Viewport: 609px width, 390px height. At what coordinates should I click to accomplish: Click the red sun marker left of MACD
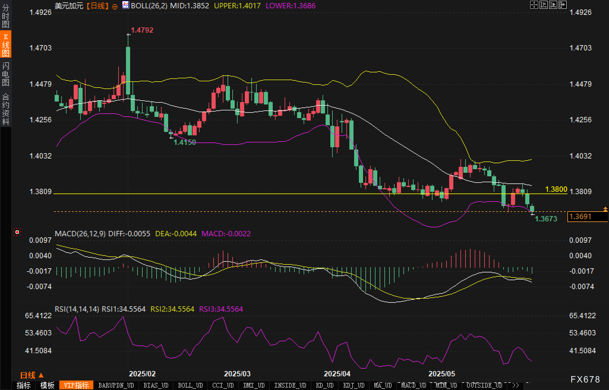coord(17,232)
